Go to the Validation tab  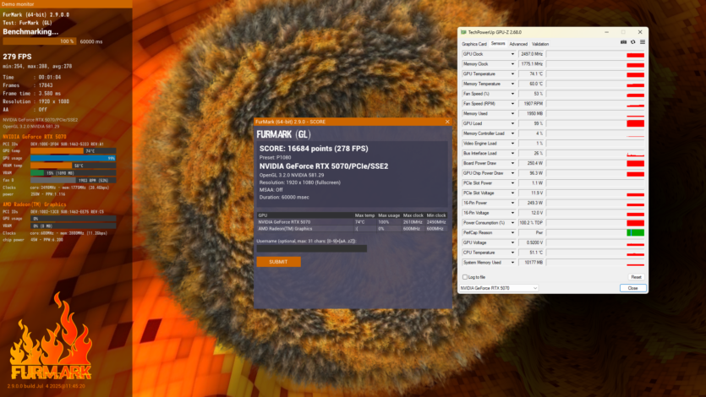(540, 43)
